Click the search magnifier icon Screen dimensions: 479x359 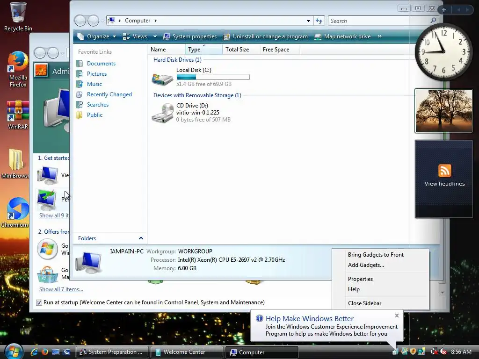pyautogui.click(x=433, y=21)
